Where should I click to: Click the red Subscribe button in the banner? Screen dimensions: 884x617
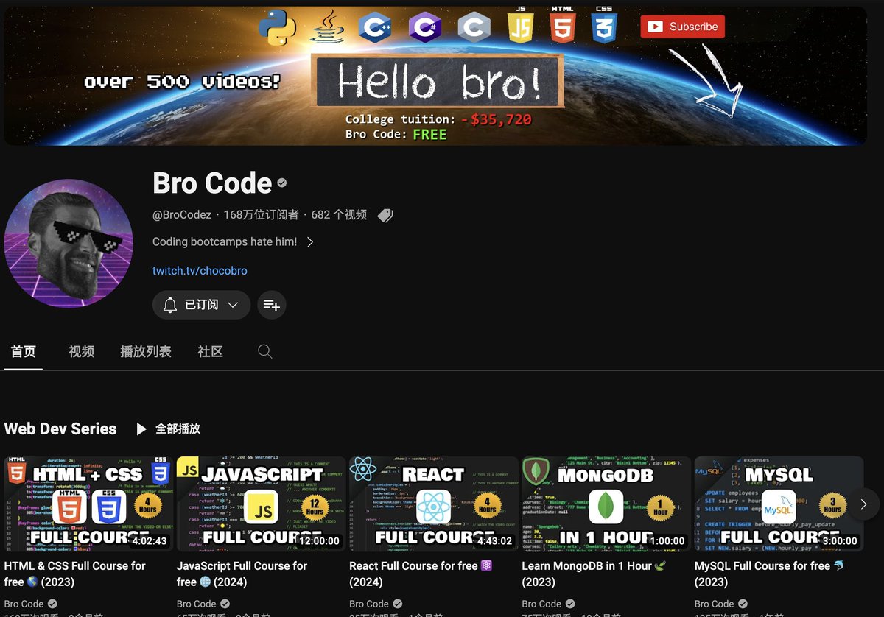pos(682,26)
